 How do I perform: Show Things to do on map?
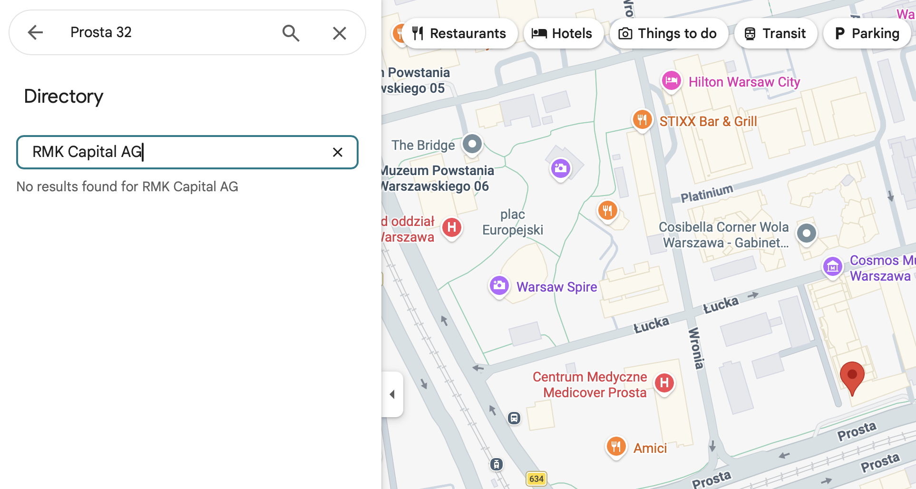[669, 33]
